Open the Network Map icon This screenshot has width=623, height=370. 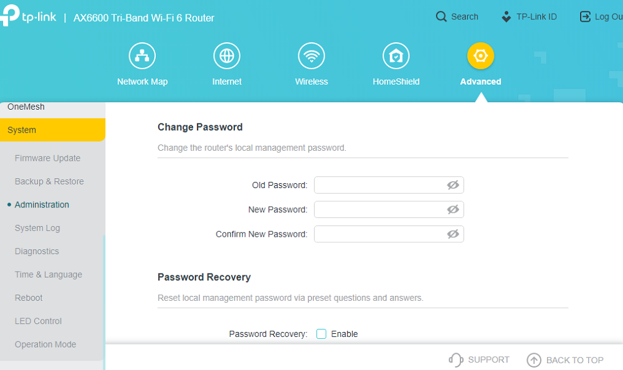142,55
